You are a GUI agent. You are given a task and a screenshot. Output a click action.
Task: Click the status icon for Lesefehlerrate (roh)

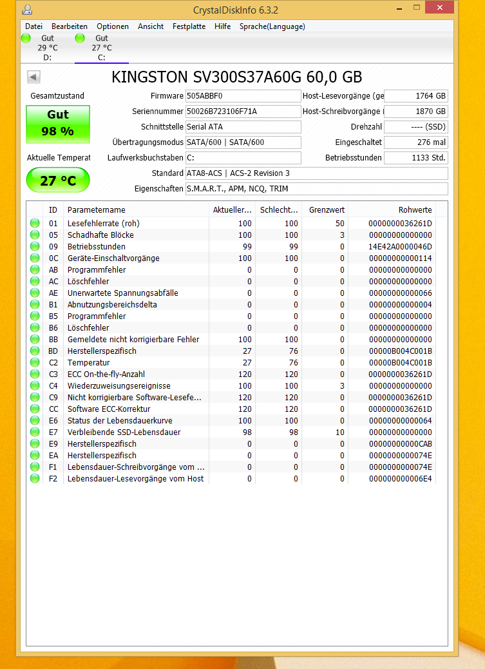pyautogui.click(x=35, y=223)
